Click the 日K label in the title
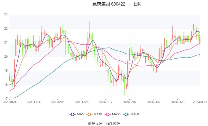Viewport: 208px width, 126px height. click(x=137, y=4)
